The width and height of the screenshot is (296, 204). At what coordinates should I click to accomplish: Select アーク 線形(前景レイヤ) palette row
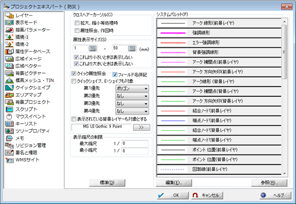[x=219, y=23]
